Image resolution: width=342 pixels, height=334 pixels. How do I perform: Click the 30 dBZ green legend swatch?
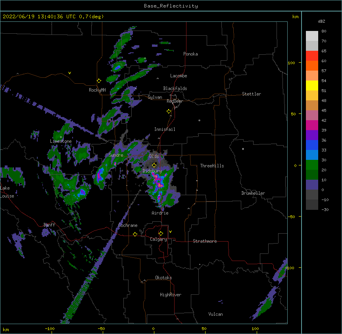click(x=312, y=165)
